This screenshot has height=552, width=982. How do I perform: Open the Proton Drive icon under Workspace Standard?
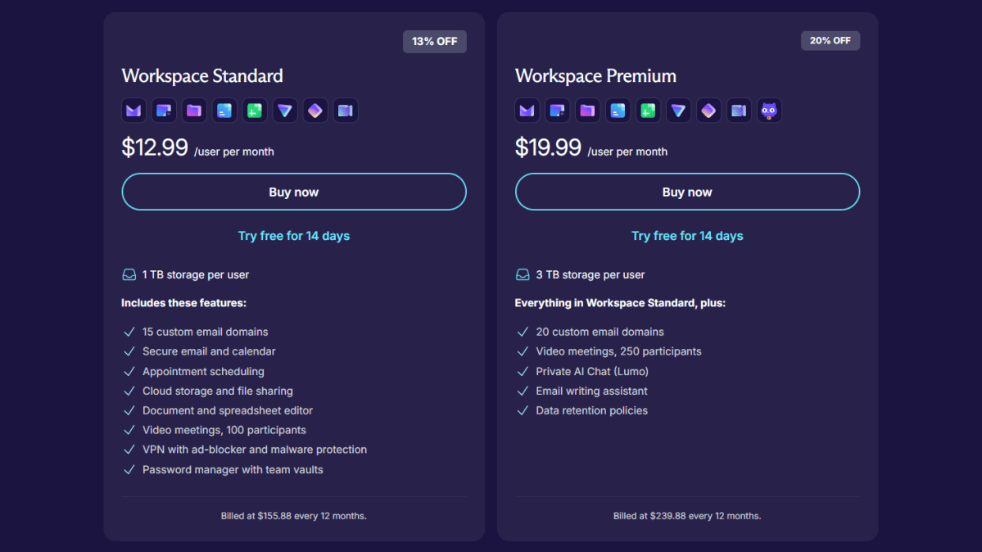tap(194, 110)
